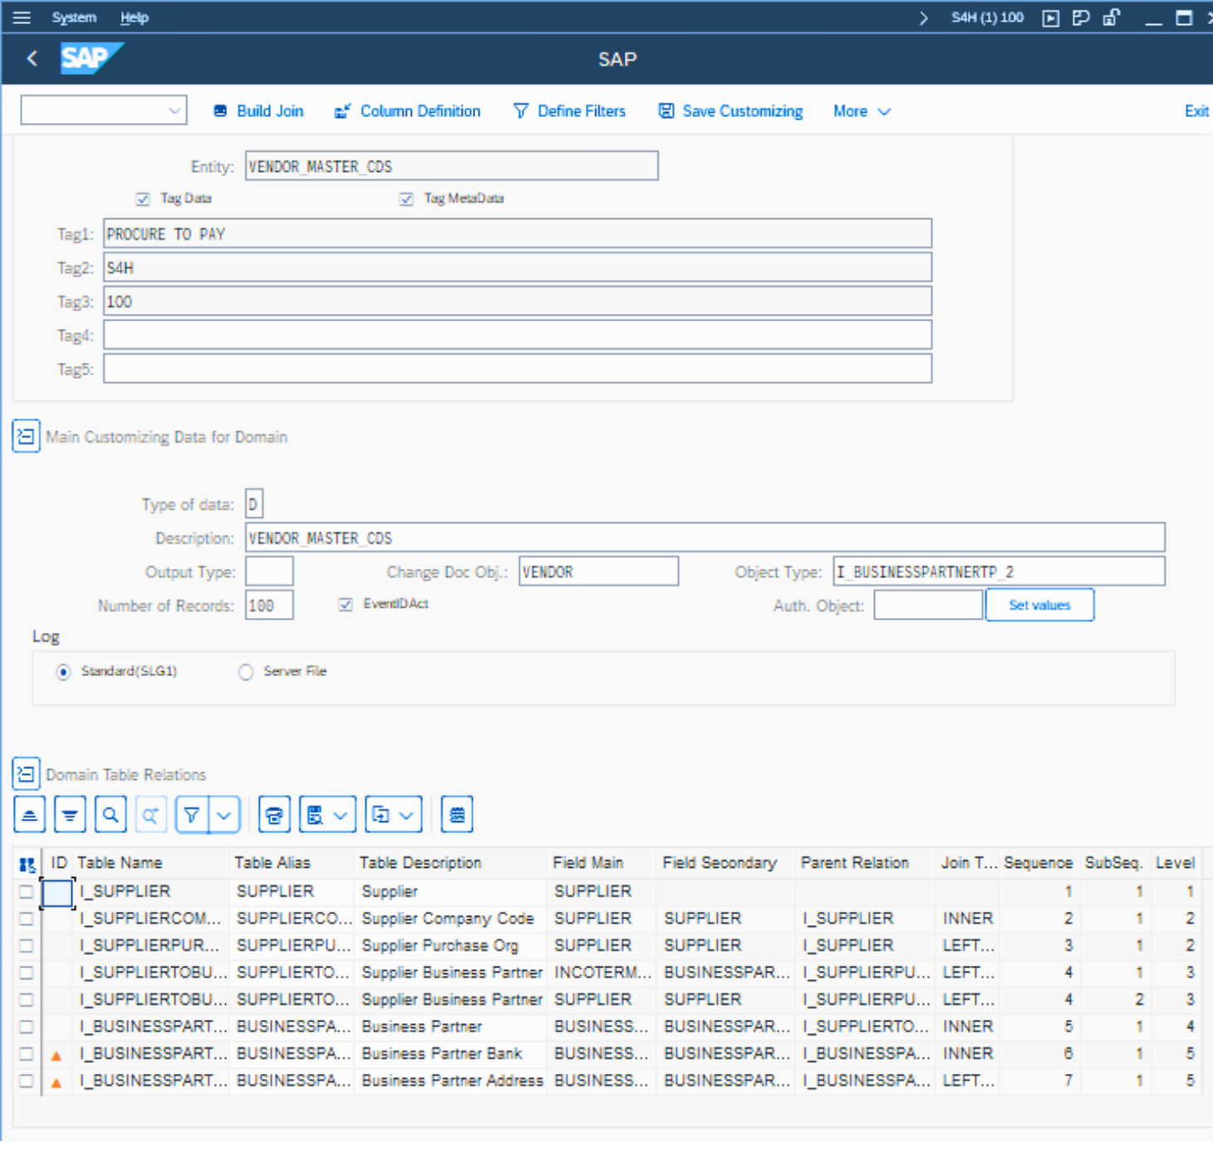Click the sort descending icon in table toolbar
The image size is (1213, 1151).
70,815
